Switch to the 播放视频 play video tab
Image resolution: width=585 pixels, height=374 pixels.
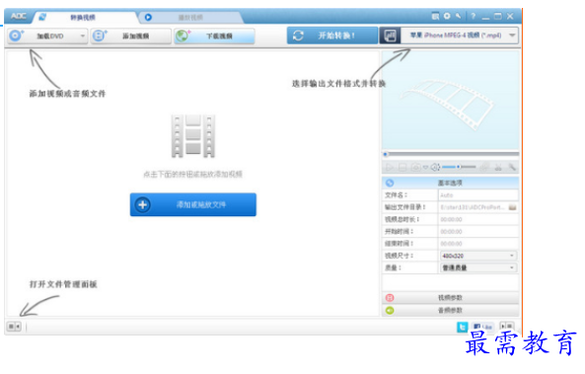tap(190, 17)
